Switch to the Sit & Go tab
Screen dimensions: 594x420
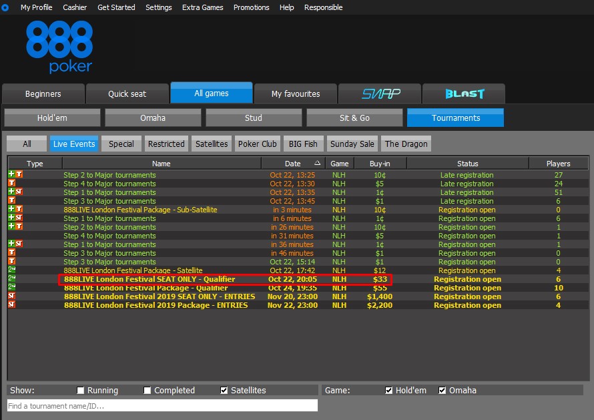[354, 118]
